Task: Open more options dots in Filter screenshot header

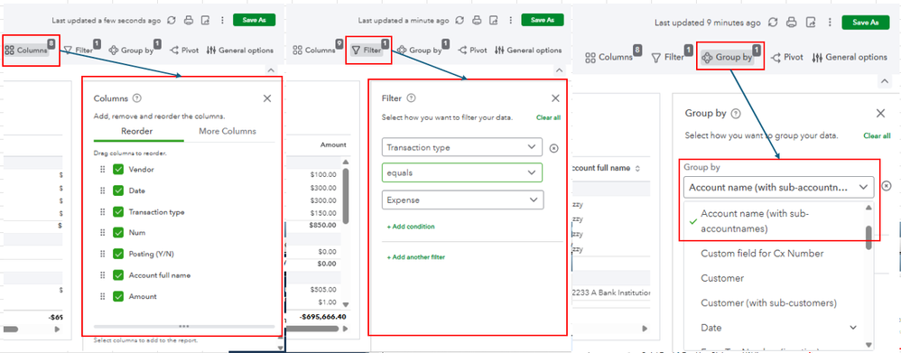Action: 510,20
